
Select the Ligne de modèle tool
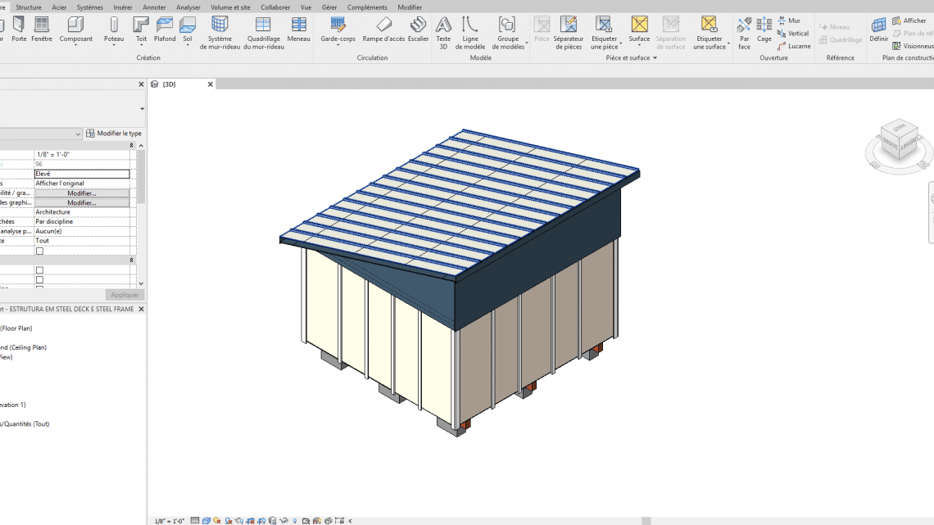(470, 33)
